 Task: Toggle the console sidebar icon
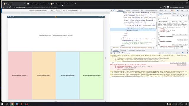[112, 53]
